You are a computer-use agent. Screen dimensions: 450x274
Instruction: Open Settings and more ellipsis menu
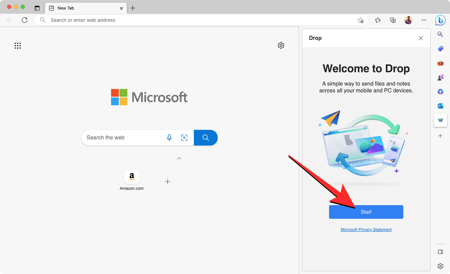coord(424,20)
